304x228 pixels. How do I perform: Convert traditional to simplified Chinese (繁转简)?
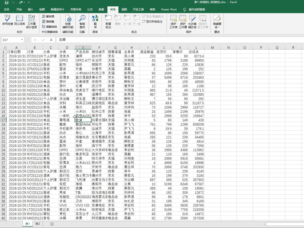(48, 17)
